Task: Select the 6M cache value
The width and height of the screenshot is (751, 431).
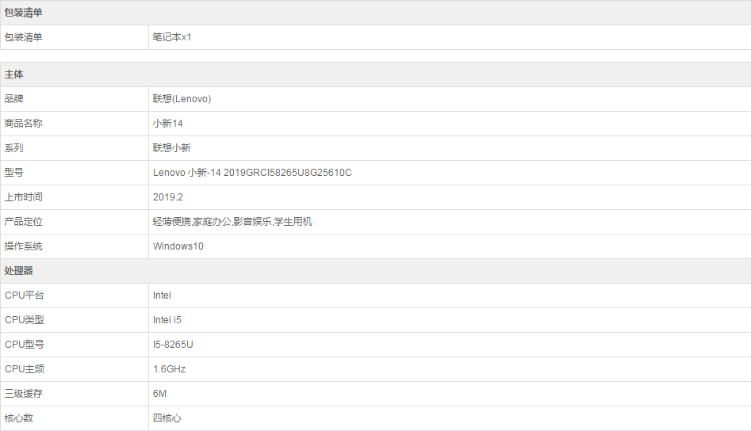Action: click(159, 394)
